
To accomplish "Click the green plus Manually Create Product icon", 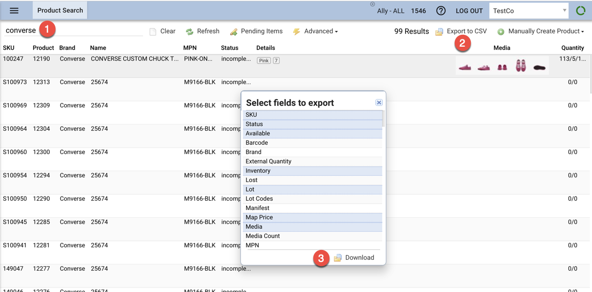I will [x=501, y=32].
